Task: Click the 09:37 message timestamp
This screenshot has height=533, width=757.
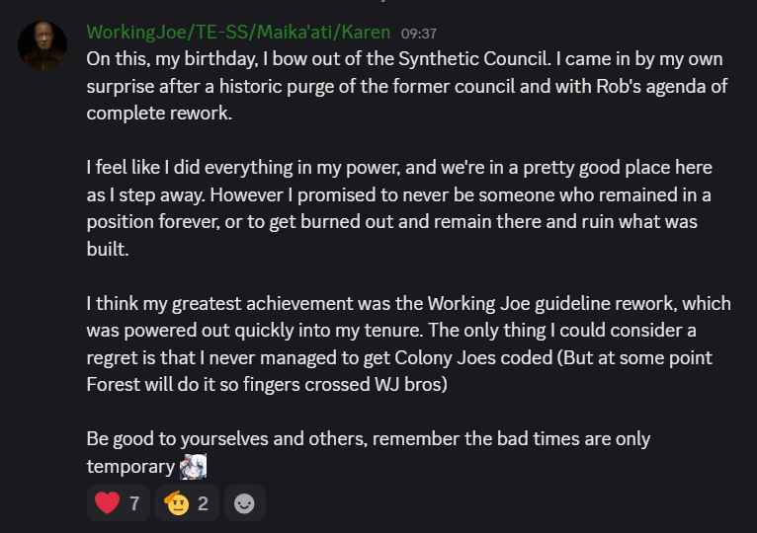Action: coord(419,34)
